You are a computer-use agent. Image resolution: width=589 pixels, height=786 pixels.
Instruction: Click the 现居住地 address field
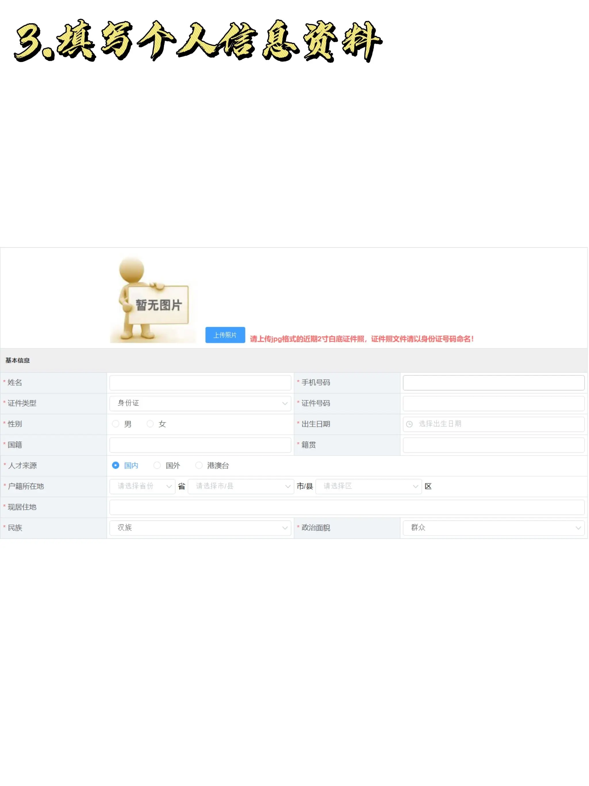(347, 507)
